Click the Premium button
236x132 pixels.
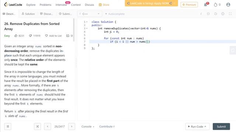189,5
